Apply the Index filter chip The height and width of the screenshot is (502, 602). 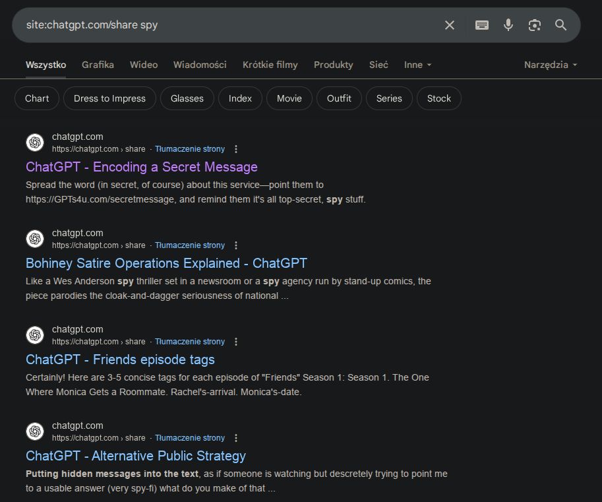tap(240, 99)
